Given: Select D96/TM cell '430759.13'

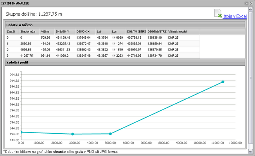Looking at the screenshot, I should 134,38.
